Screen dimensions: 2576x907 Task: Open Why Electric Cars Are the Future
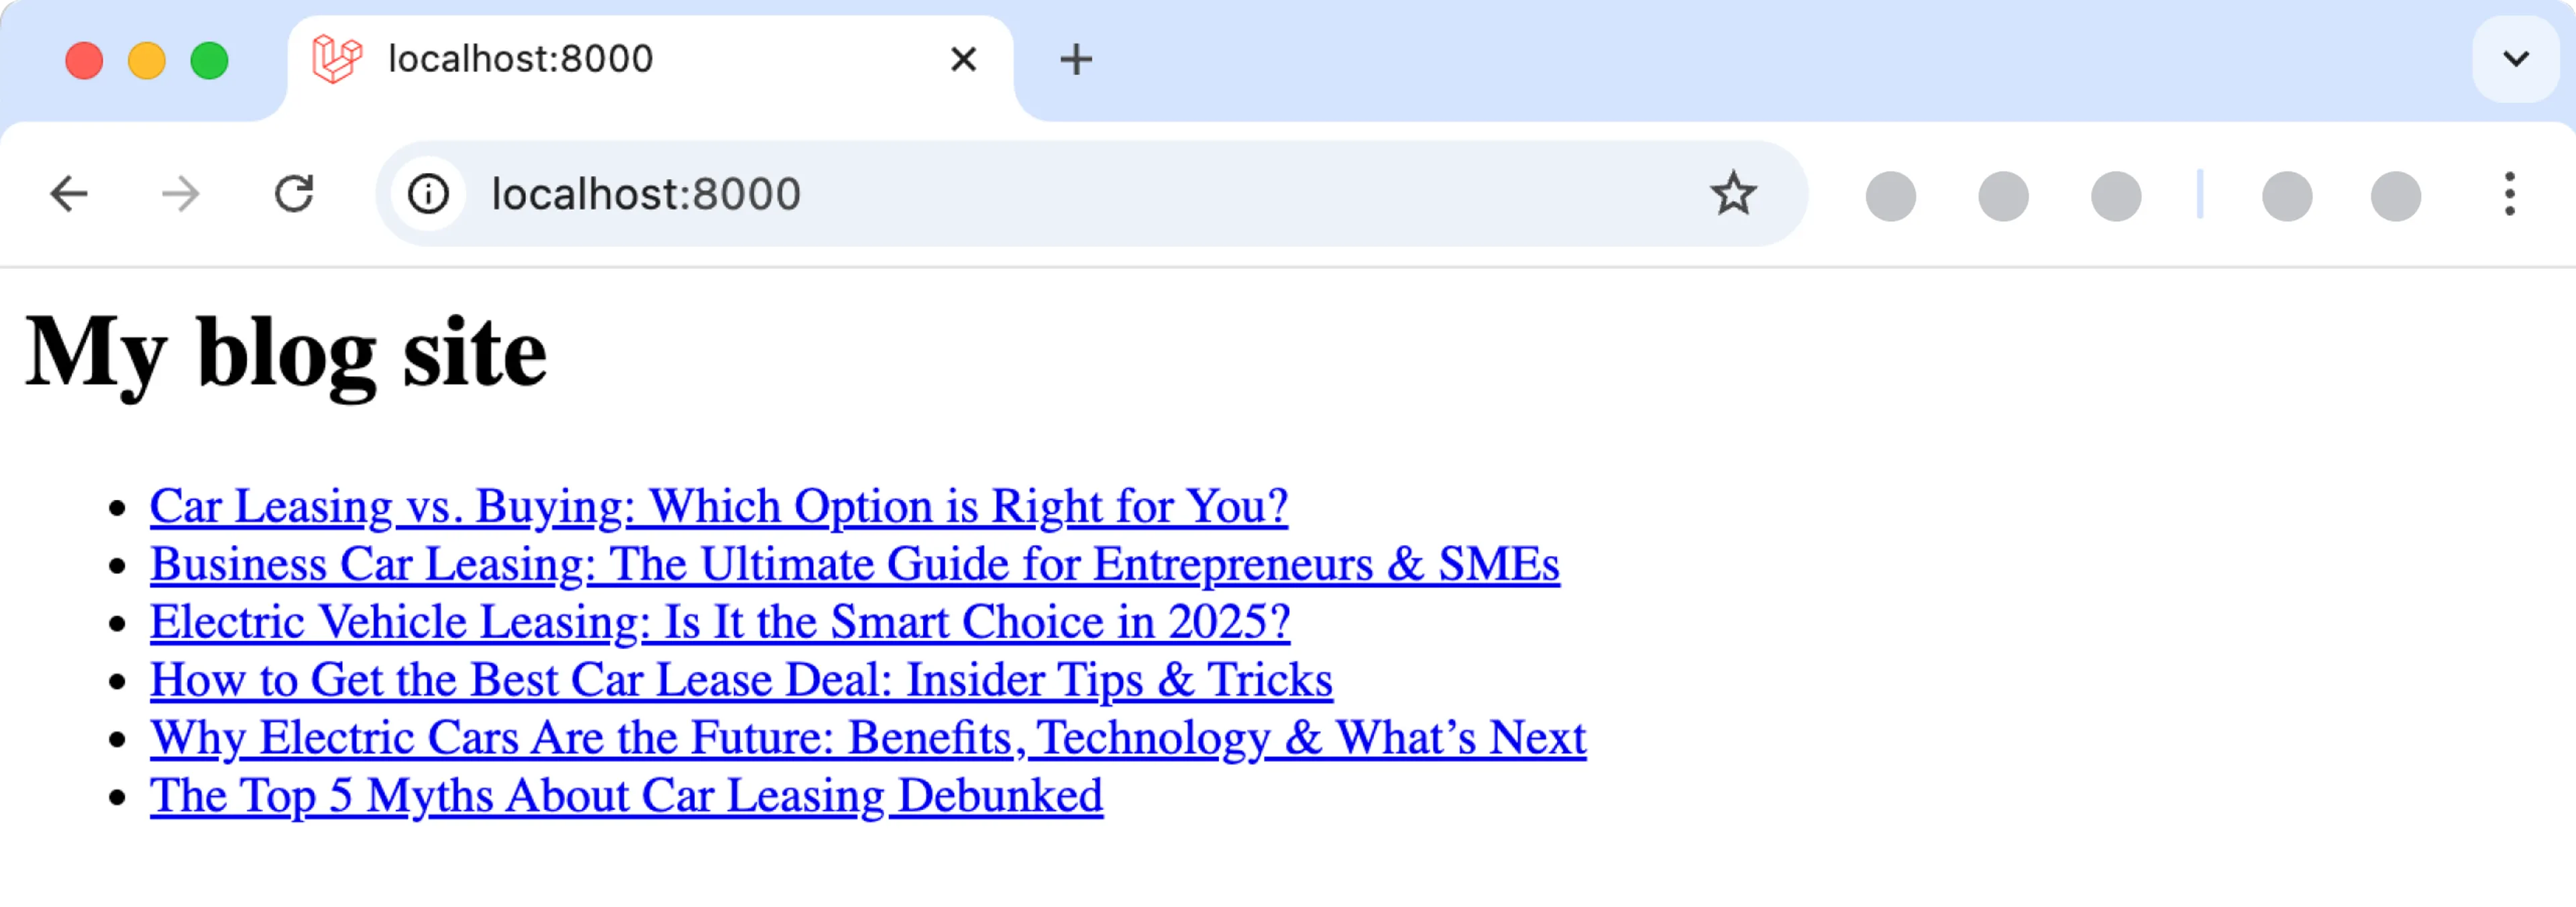coord(867,738)
